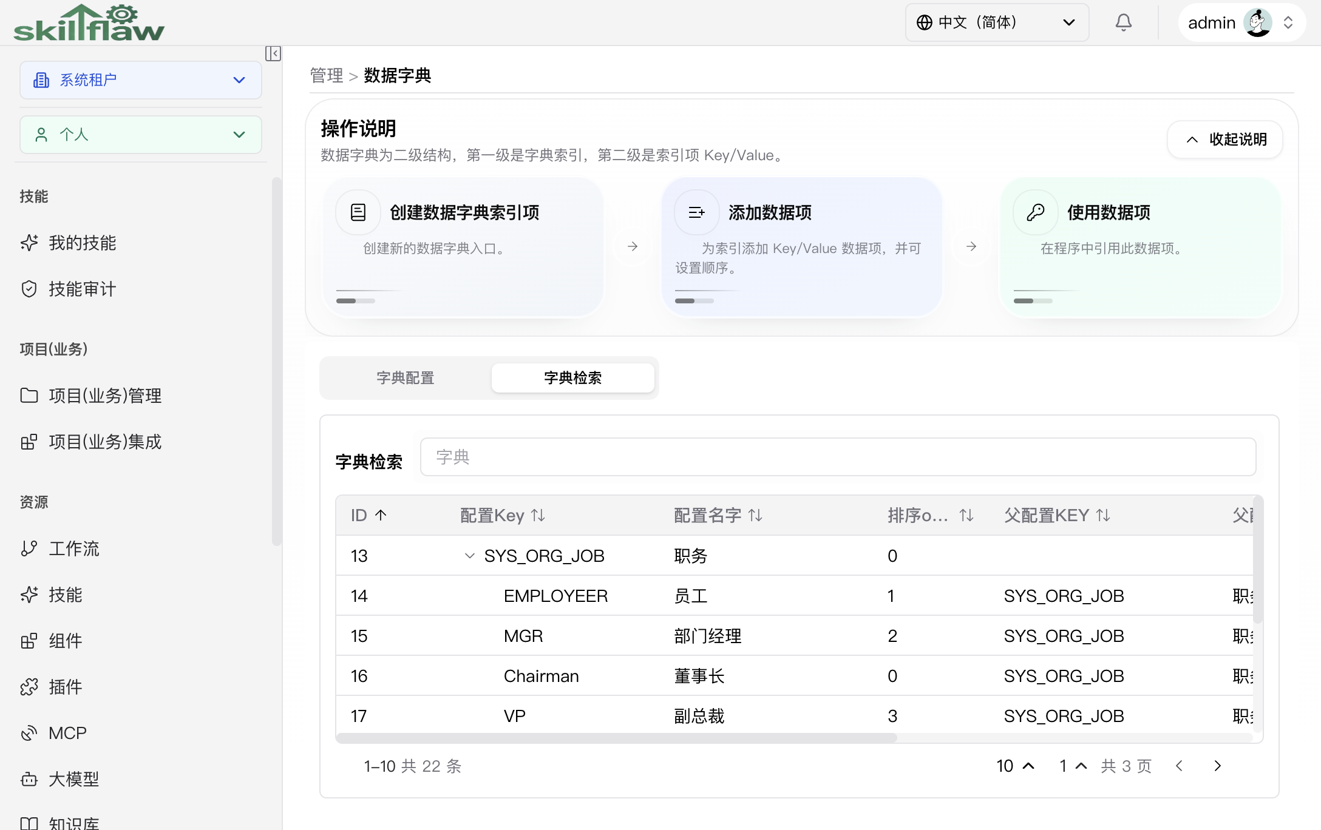Click the list-plus icon on 添加数据项 card
1321x830 pixels.
[697, 212]
